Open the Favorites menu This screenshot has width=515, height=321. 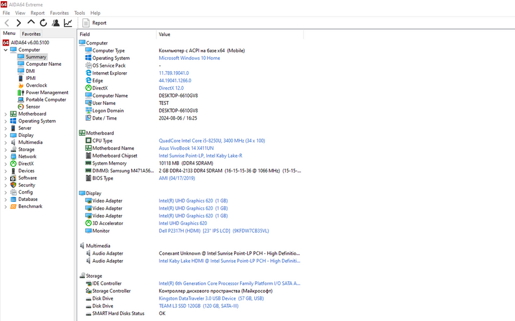(59, 13)
